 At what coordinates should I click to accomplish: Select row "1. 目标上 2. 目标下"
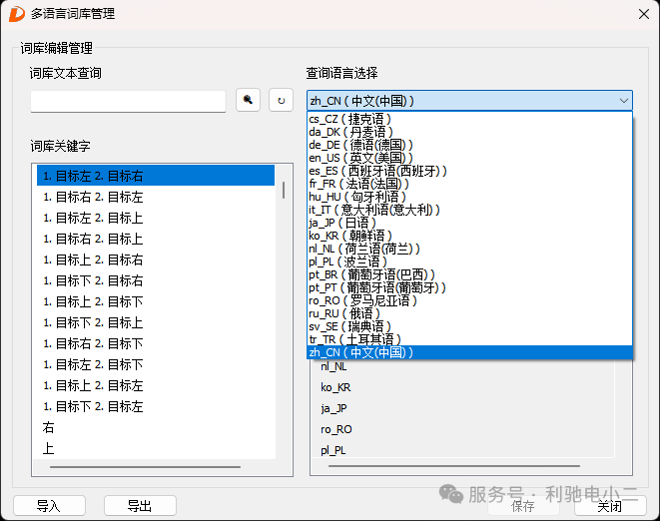(156, 301)
